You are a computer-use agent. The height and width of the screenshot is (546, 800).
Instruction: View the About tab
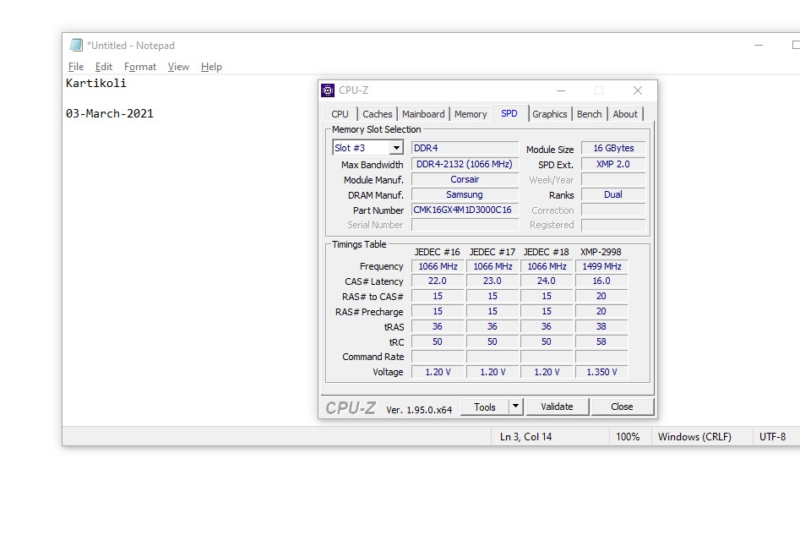(x=625, y=114)
